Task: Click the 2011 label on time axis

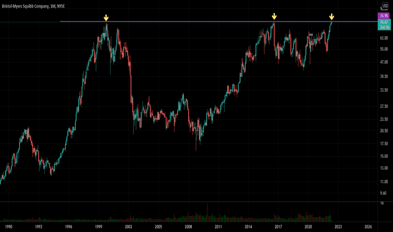Action: point(218,227)
